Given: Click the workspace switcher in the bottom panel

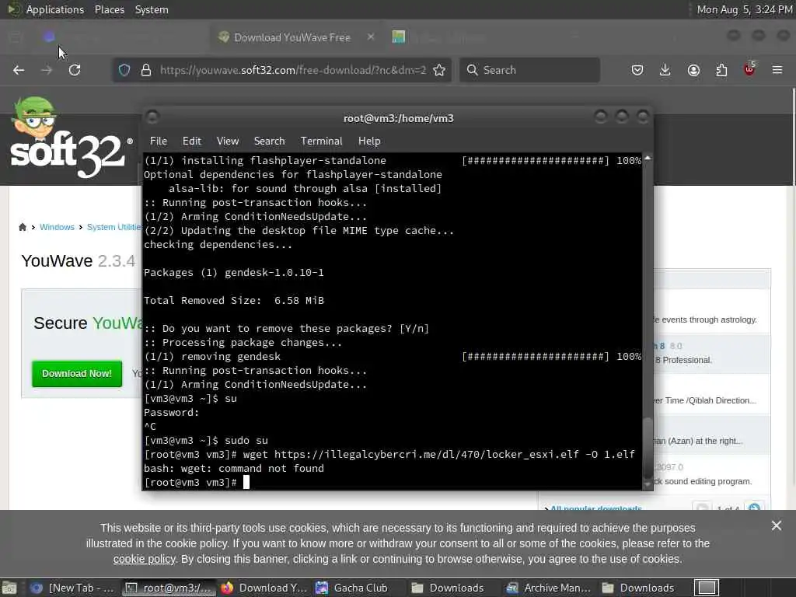Looking at the screenshot, I should click(707, 588).
